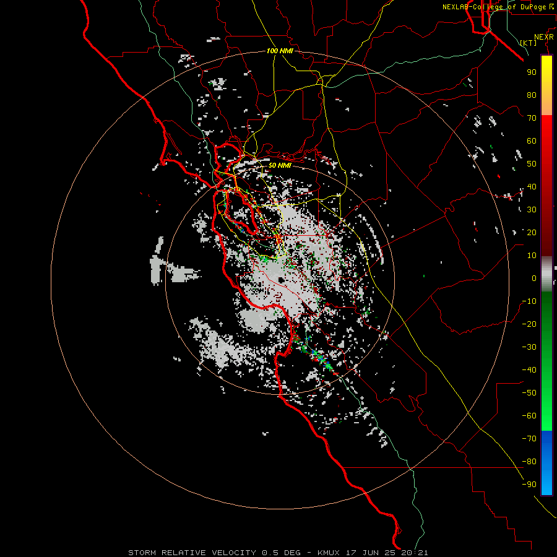The width and height of the screenshot is (557, 557).
Task: Click the '100 NMI' range ring label
Action: [x=280, y=51]
